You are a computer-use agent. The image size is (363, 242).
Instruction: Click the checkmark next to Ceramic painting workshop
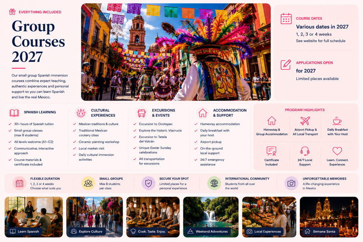[74, 142]
